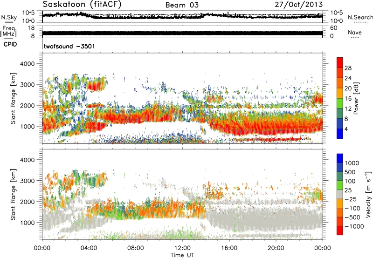Click the solid black frequency band trace
The height and width of the screenshot is (258, 373).
(x=182, y=33)
